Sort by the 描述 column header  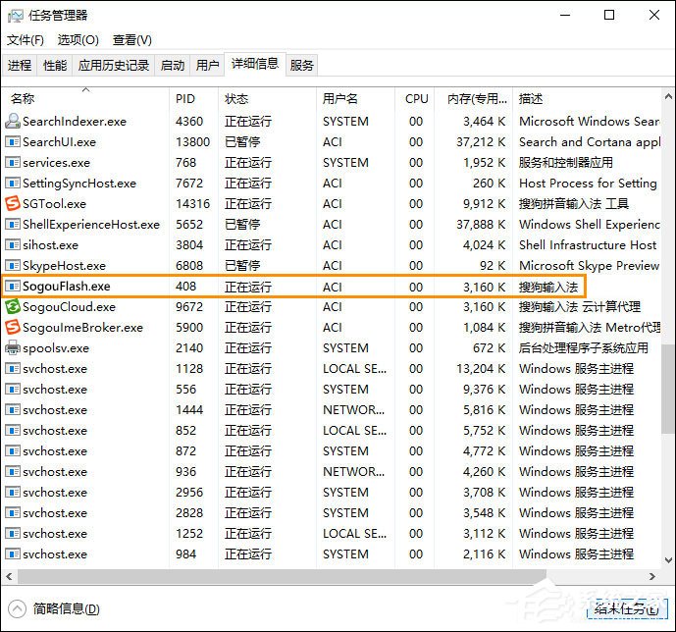pos(587,99)
